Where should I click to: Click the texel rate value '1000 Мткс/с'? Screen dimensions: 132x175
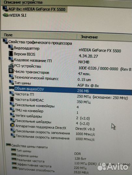tap(85, 139)
